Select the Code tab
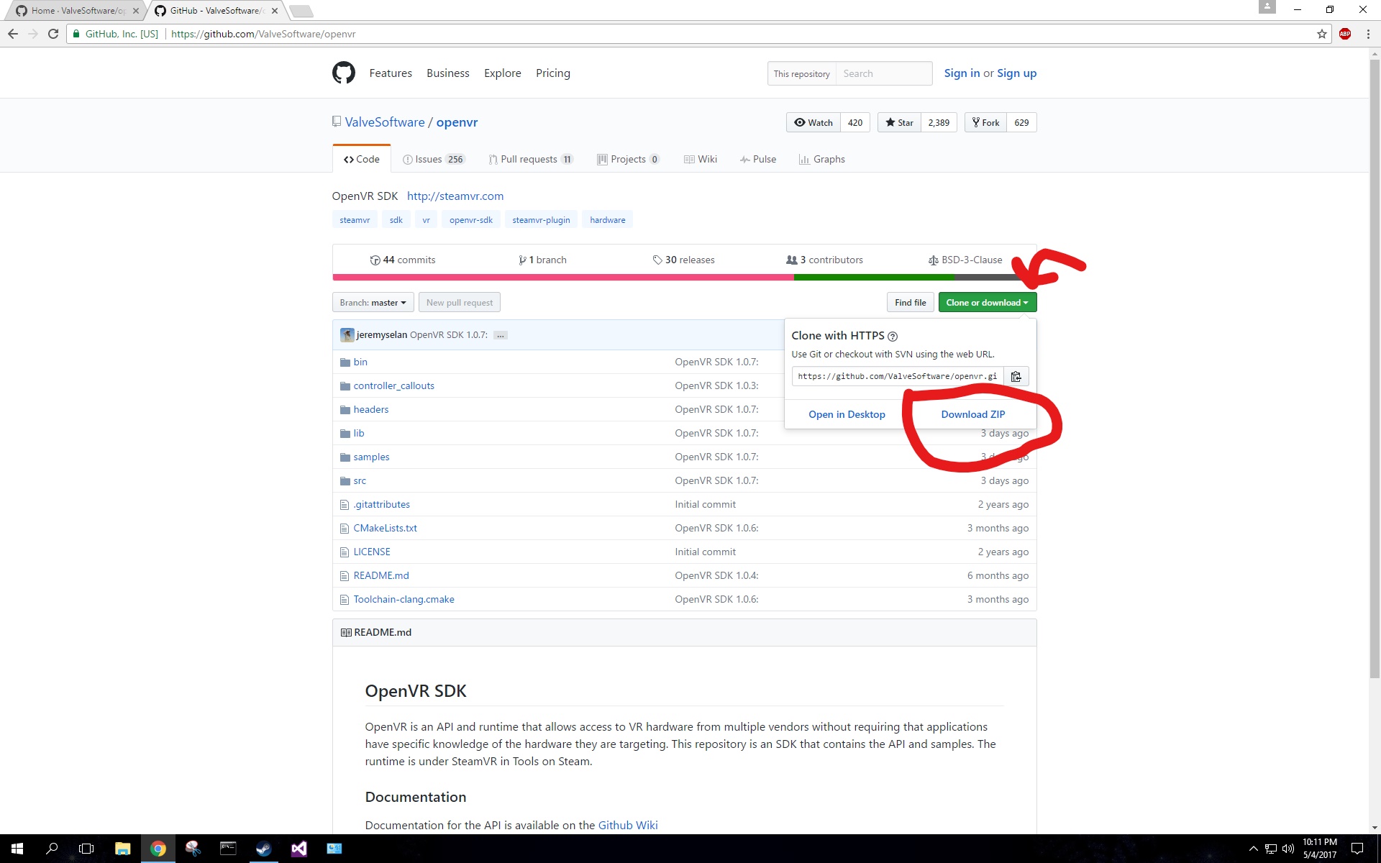 tap(362, 159)
